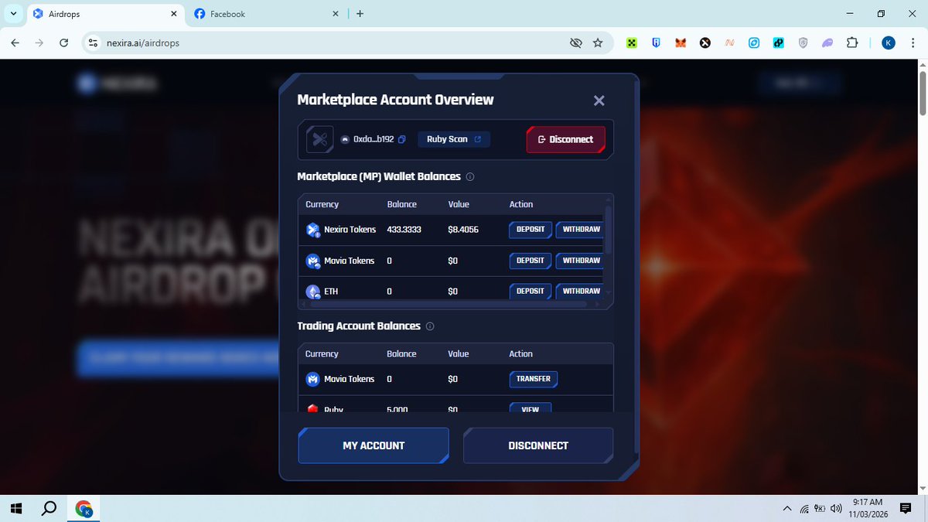Deposit Mavia Tokens in MP wallet
This screenshot has height=522, width=928.
coord(530,261)
